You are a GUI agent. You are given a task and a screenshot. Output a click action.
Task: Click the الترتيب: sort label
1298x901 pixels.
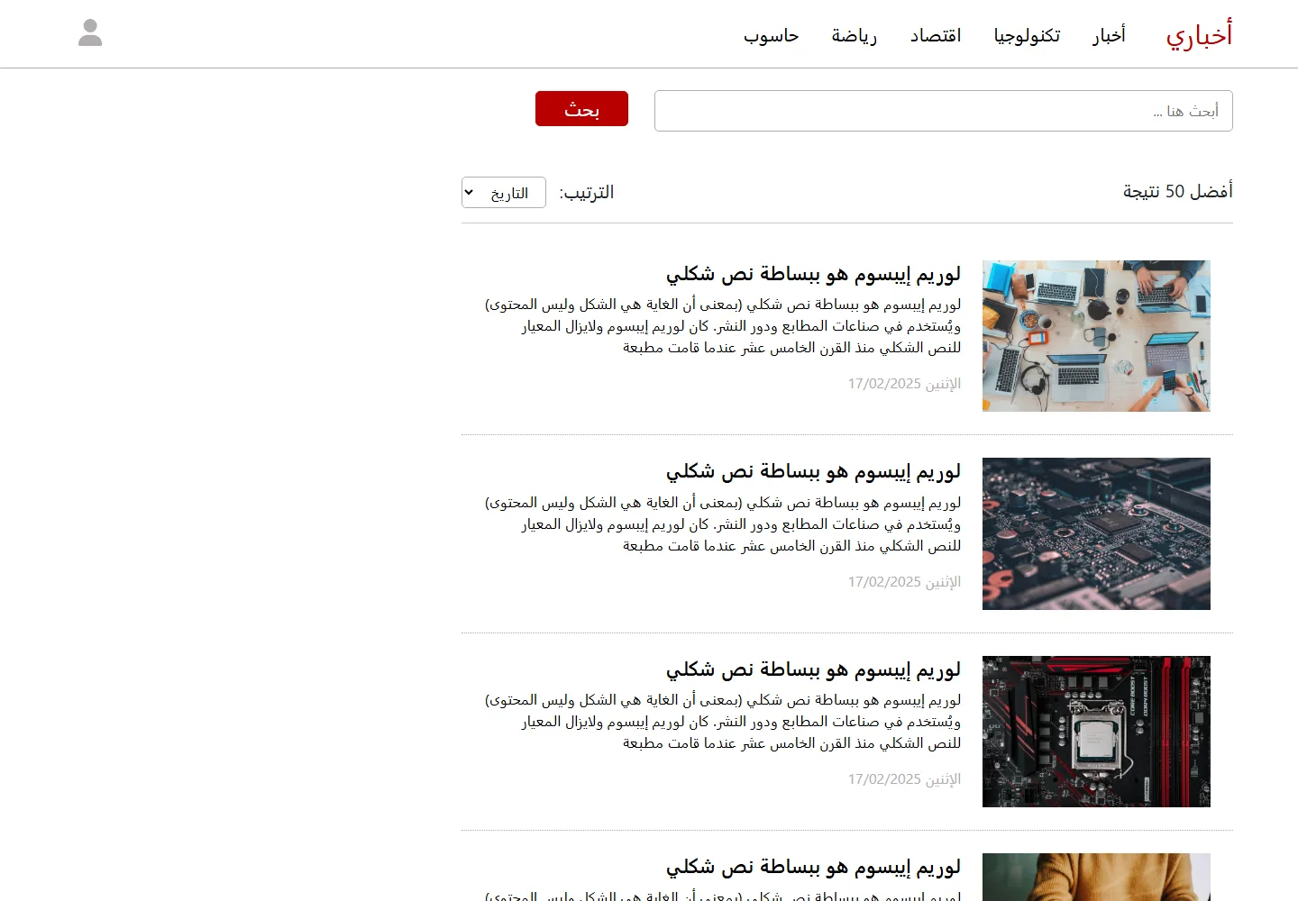tap(587, 193)
